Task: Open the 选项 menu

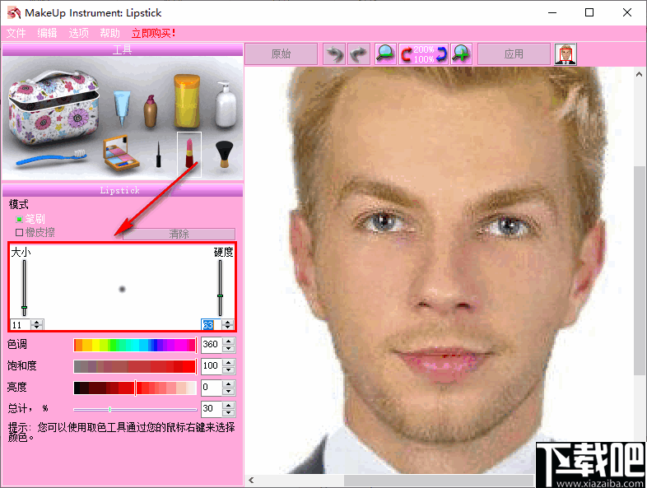Action: pyautogui.click(x=78, y=33)
